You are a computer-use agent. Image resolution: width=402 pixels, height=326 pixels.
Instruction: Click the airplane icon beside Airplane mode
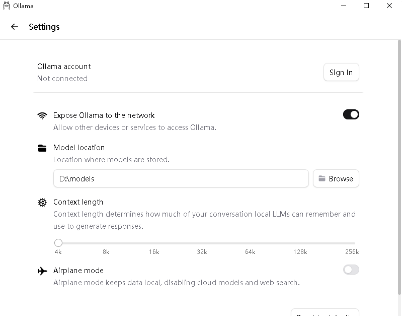(42, 271)
